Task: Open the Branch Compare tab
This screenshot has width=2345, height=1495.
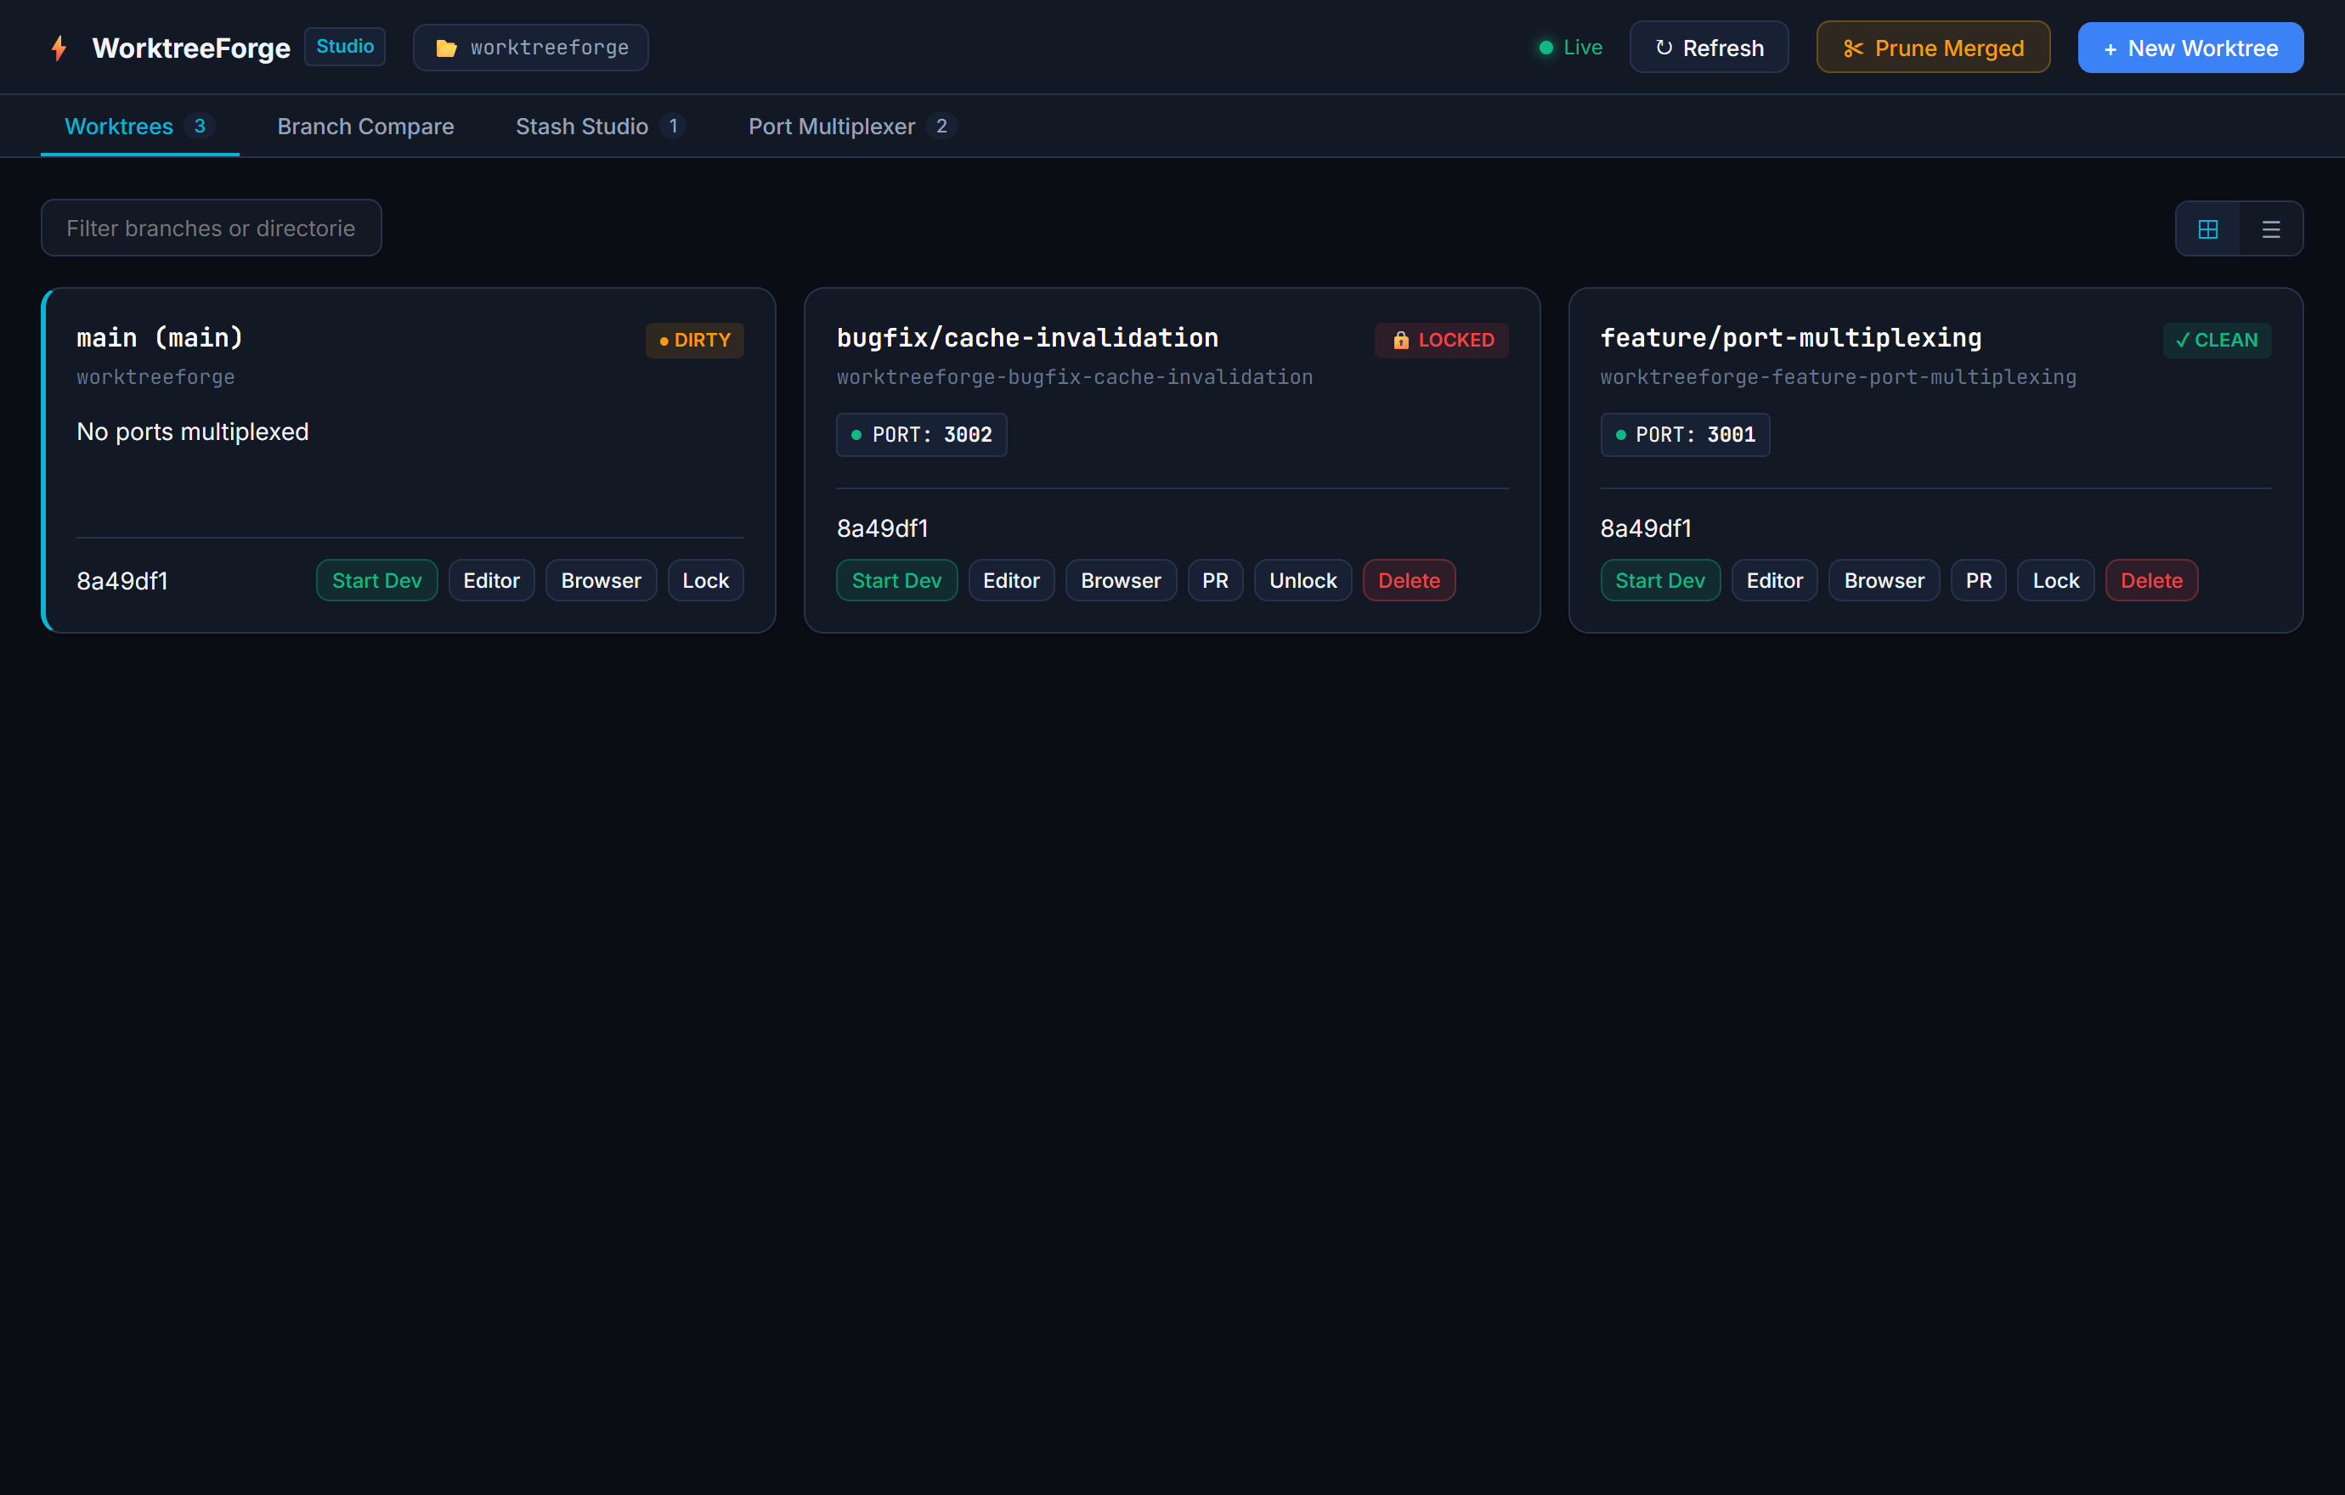Action: pos(365,126)
